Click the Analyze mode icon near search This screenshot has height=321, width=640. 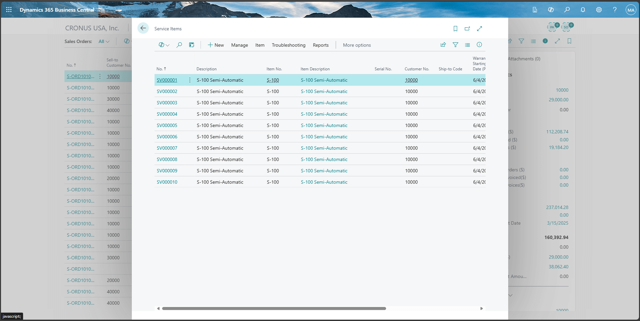click(191, 45)
